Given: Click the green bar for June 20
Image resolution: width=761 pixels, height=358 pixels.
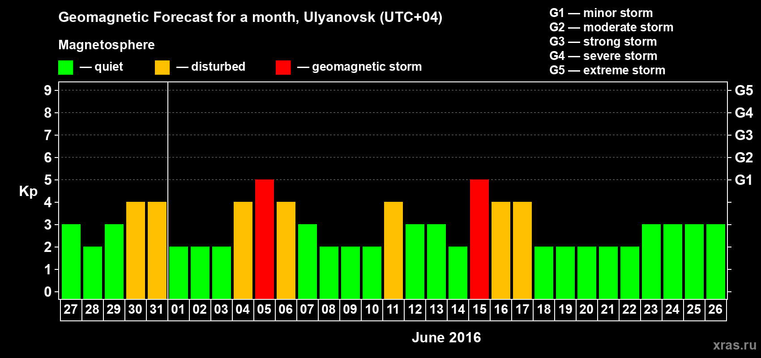Looking at the screenshot, I should click(x=587, y=273).
